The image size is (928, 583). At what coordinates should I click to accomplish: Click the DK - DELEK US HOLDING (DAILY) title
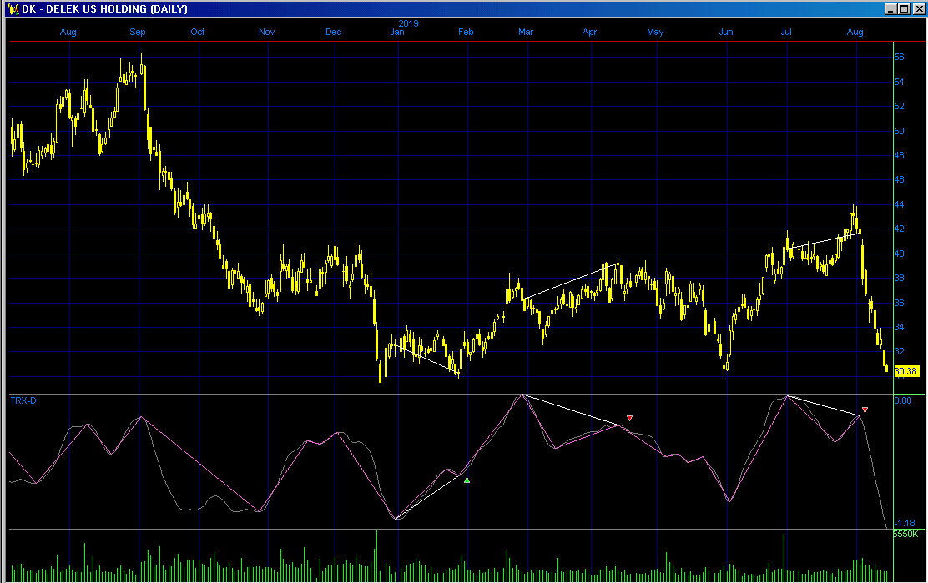[x=105, y=9]
